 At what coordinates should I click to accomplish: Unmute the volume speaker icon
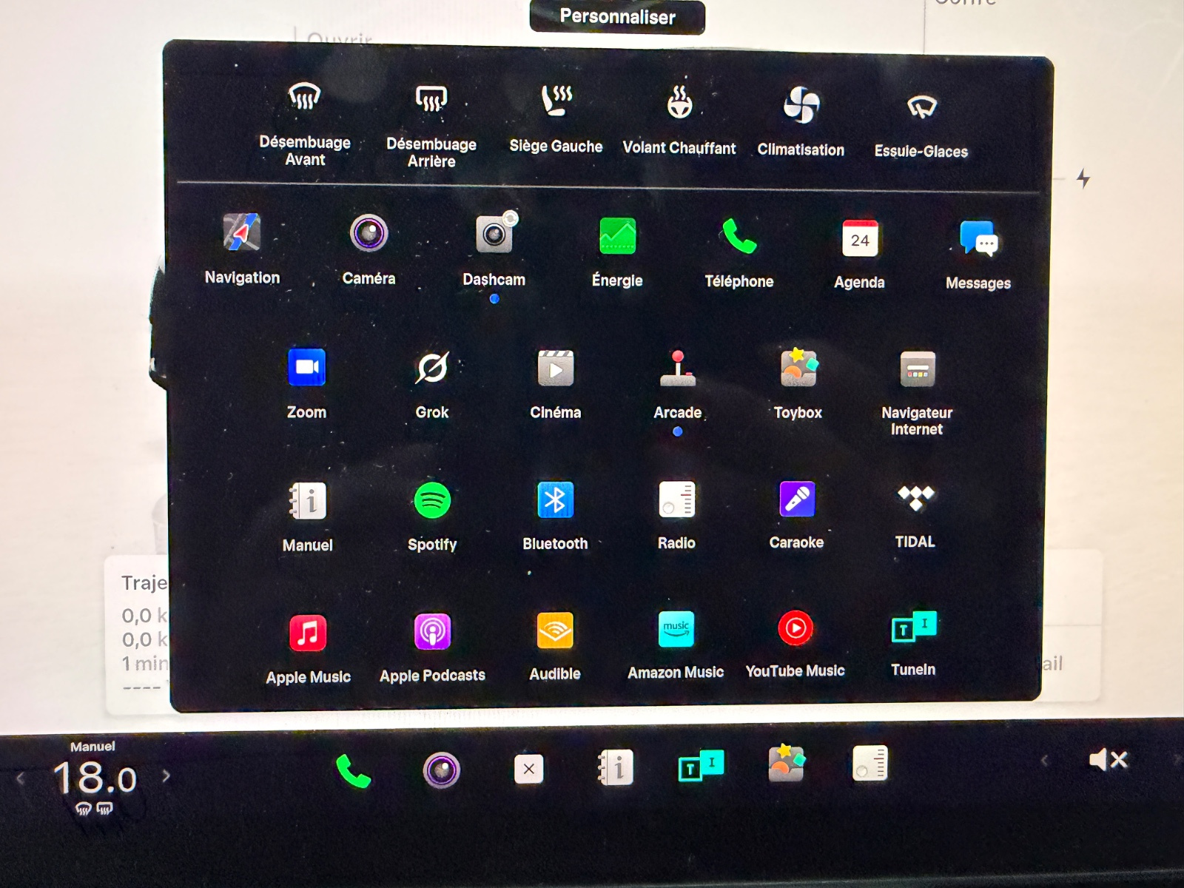[1107, 760]
